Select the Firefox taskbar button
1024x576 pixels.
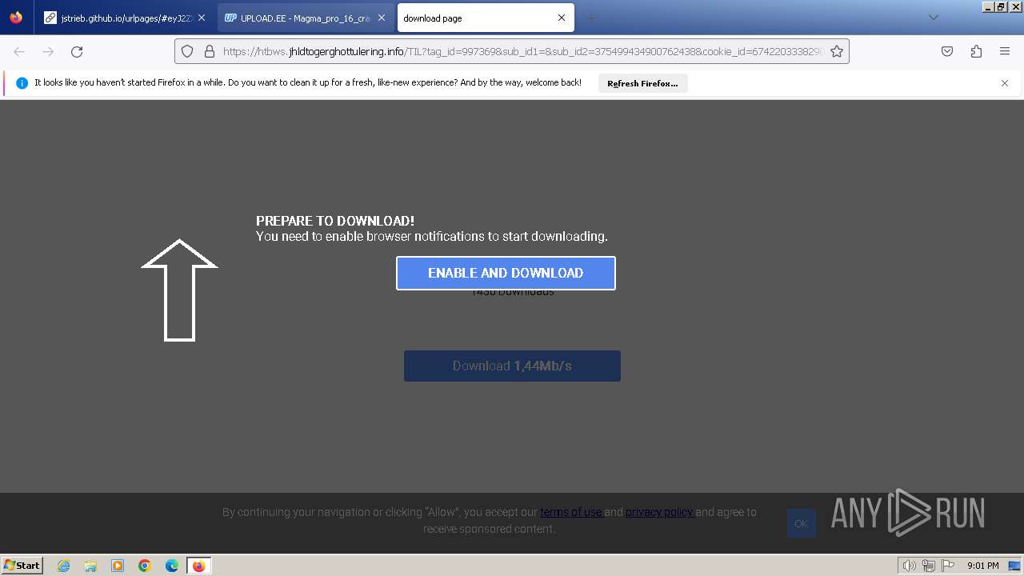tap(199, 566)
